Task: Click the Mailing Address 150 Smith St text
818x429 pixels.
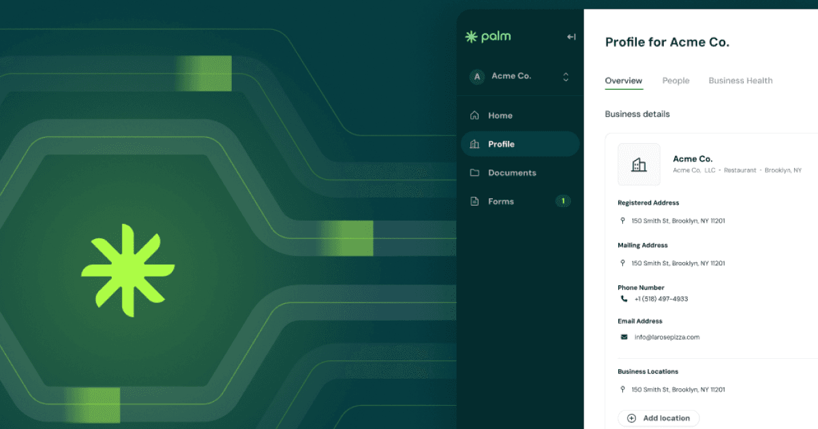Action: tap(678, 263)
